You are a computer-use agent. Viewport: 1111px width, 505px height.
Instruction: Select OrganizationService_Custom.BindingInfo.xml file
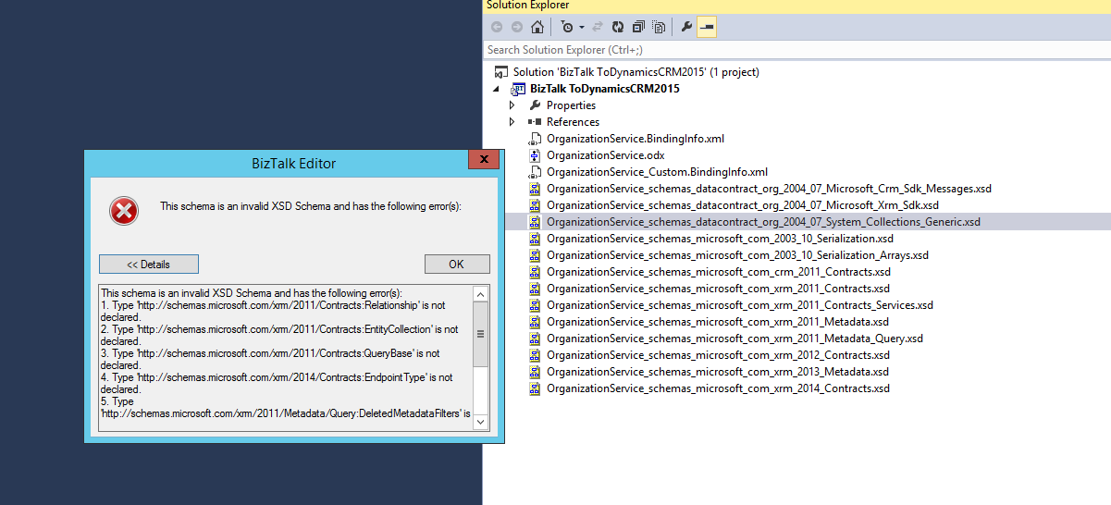[x=657, y=172]
